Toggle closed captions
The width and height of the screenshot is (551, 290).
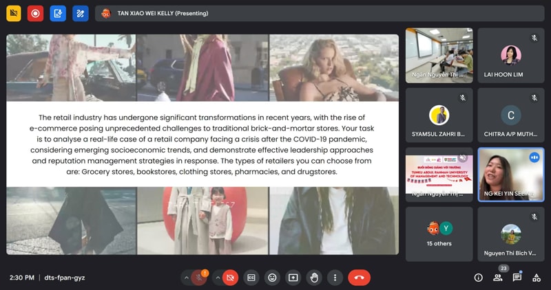coord(251,278)
